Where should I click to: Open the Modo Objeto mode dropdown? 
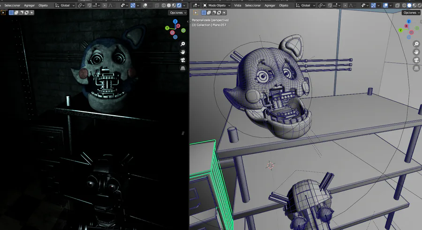[217, 5]
